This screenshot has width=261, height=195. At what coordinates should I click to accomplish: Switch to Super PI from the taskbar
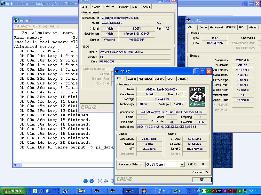point(67,191)
